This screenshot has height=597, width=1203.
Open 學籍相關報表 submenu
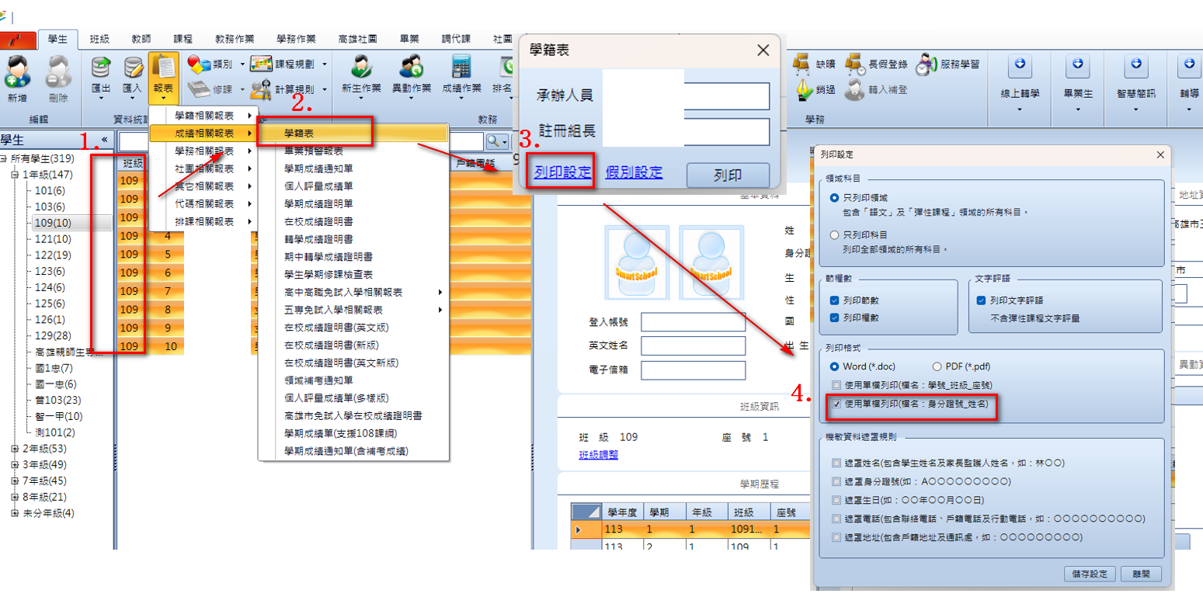pos(204,116)
